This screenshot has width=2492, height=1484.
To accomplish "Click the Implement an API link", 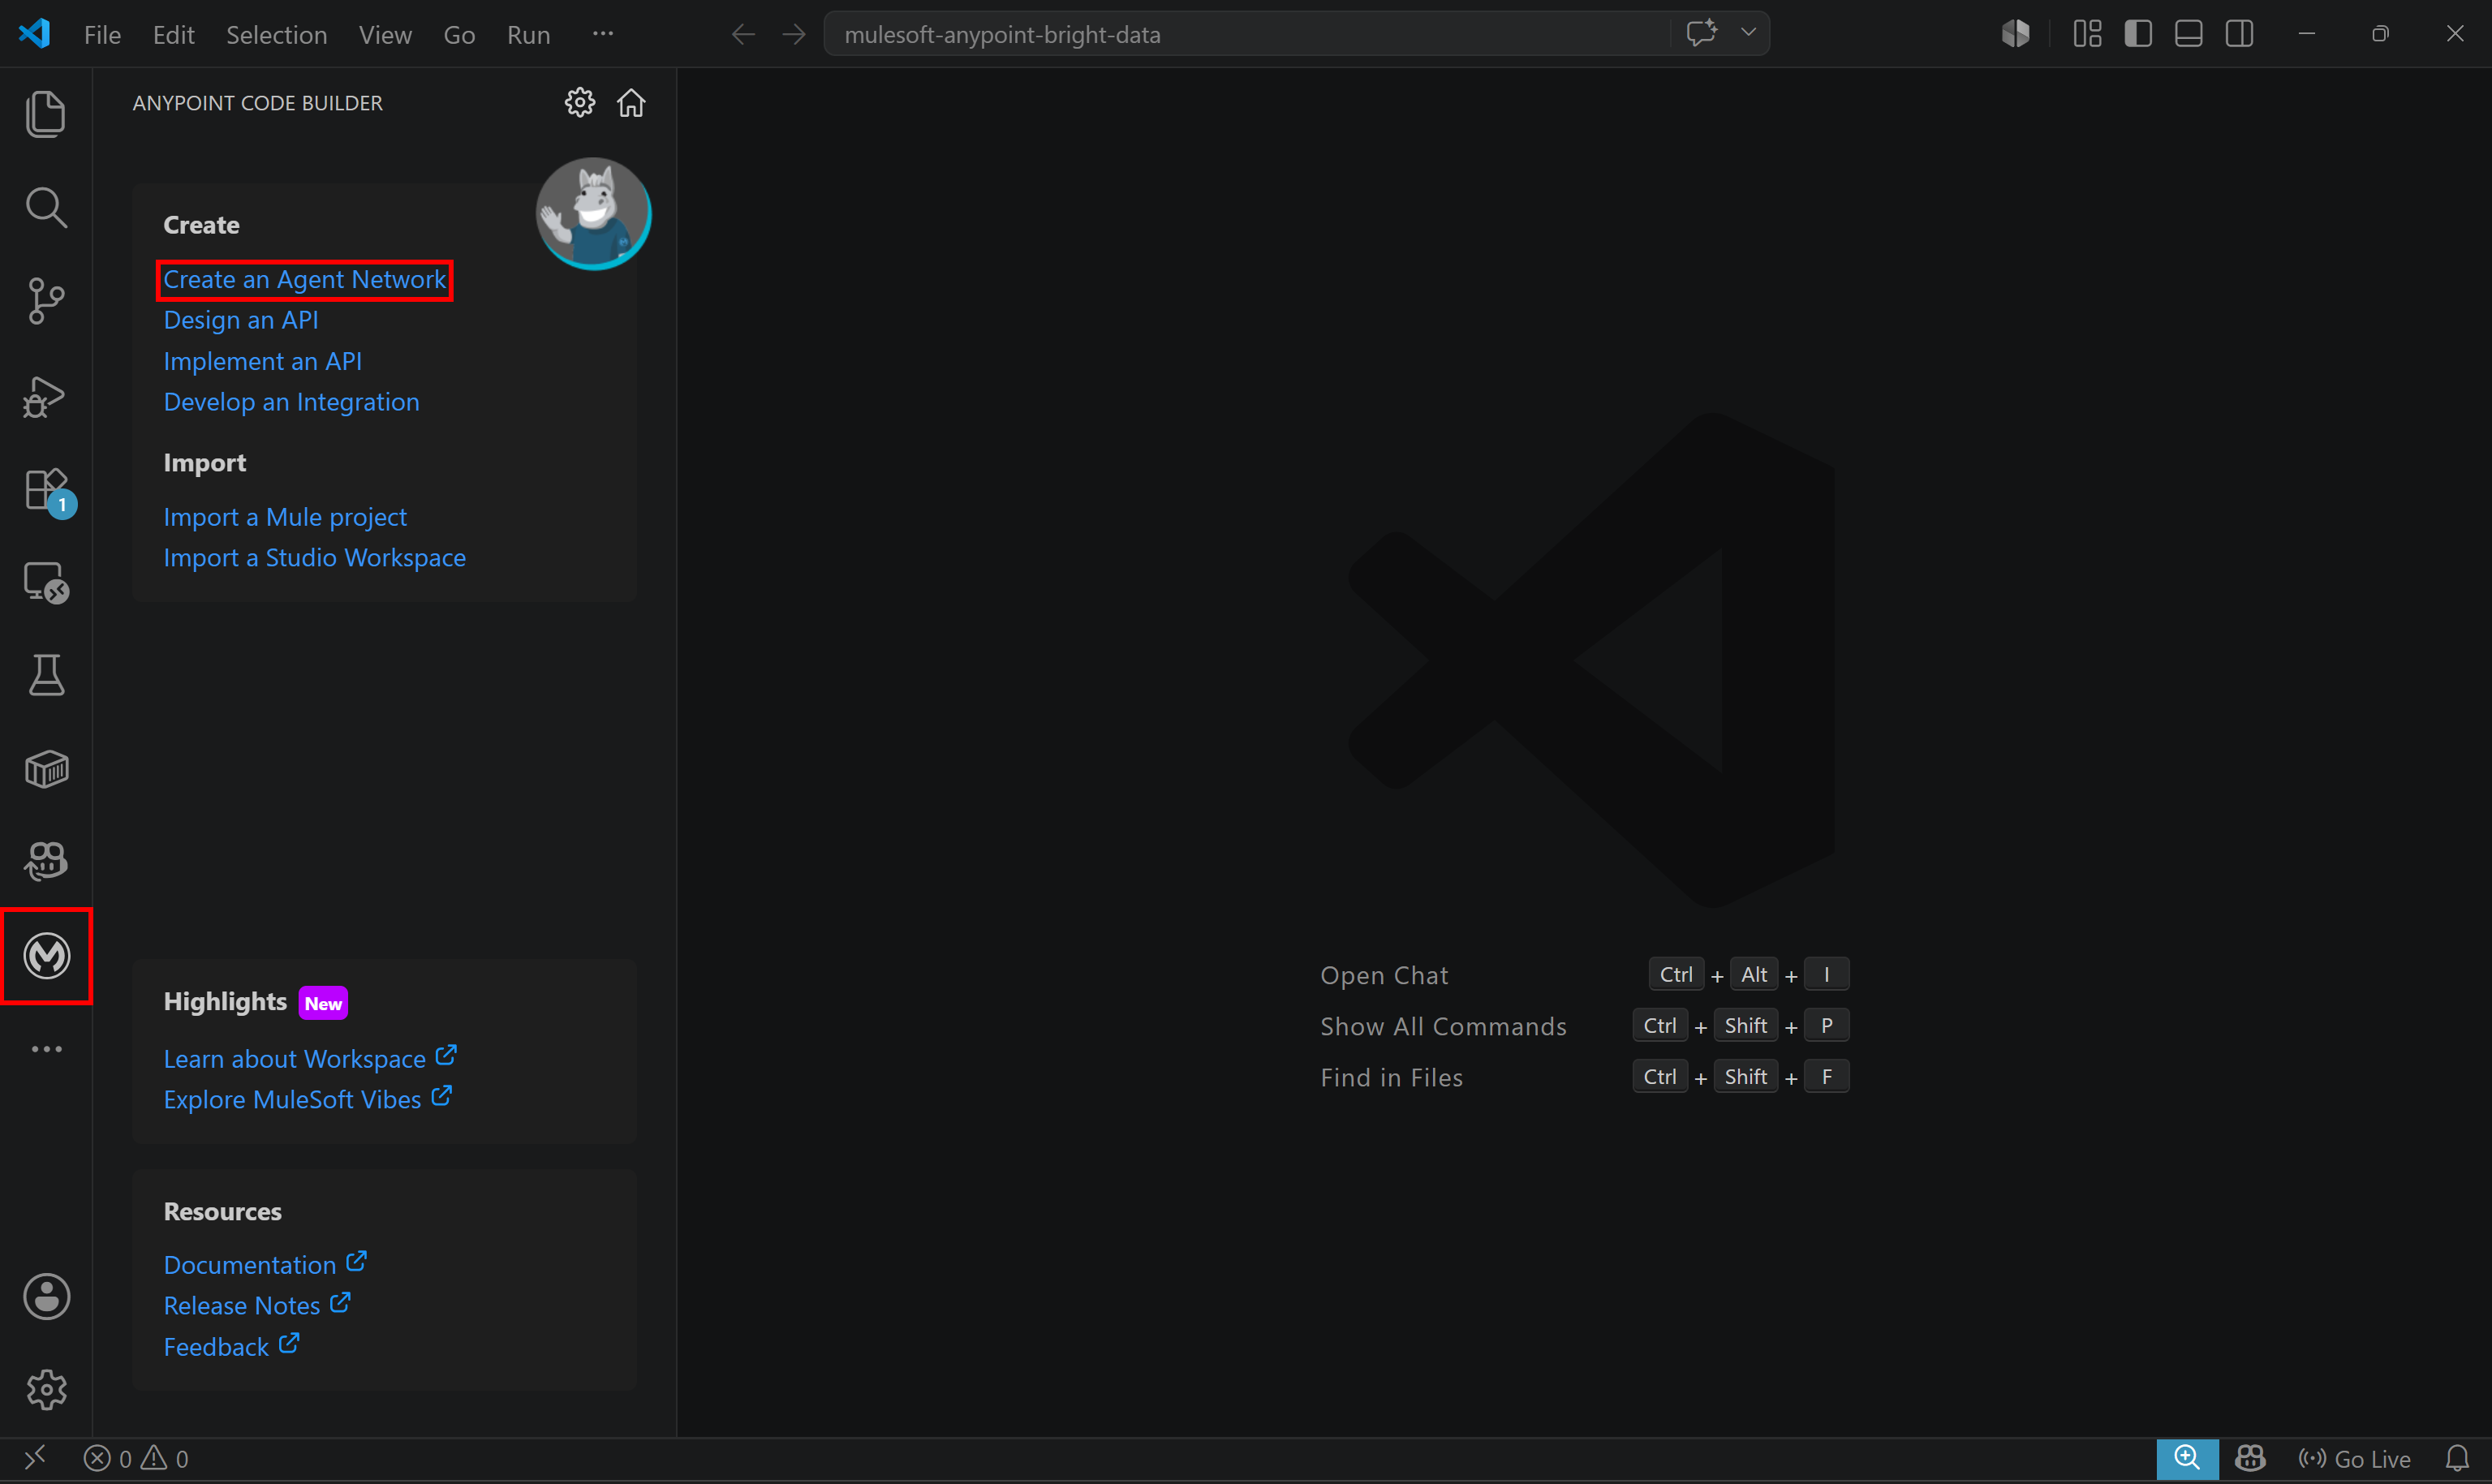I will [263, 361].
